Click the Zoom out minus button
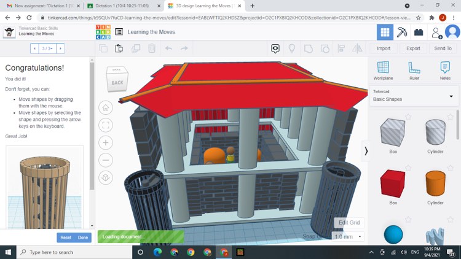This screenshot has height=259, width=461. (x=106, y=160)
